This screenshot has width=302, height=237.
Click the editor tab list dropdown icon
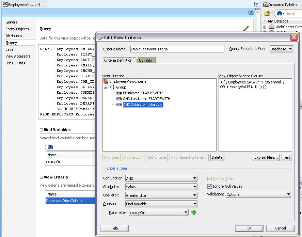pos(256,4)
